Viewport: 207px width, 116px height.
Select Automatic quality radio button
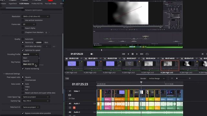click(23, 39)
